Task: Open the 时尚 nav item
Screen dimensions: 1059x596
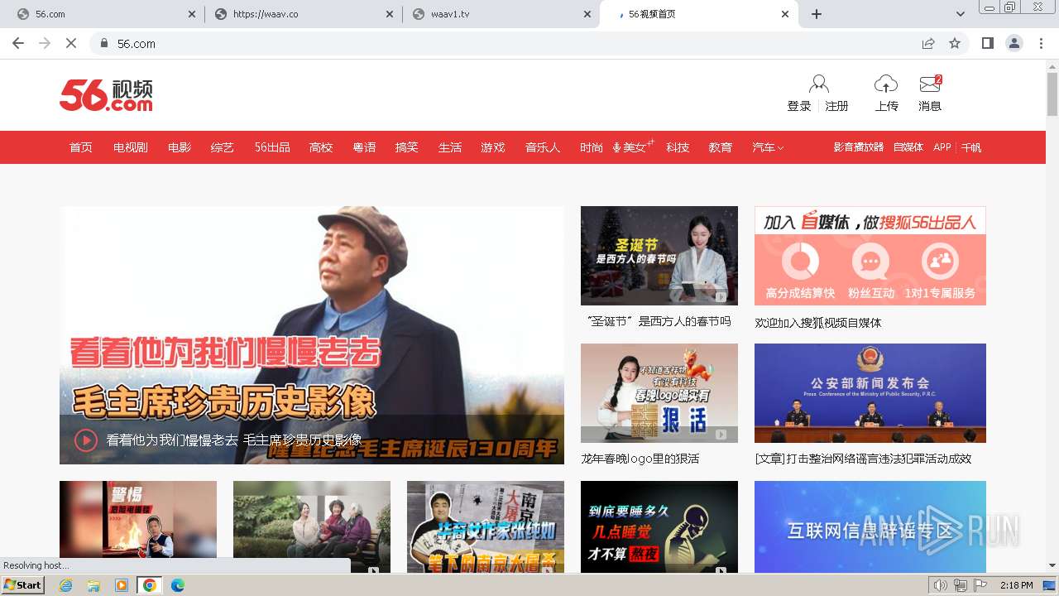Action: 592,147
